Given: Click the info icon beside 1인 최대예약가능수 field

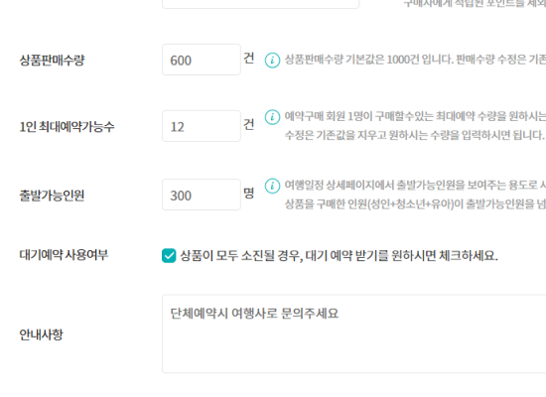Looking at the screenshot, I should click(x=272, y=117).
